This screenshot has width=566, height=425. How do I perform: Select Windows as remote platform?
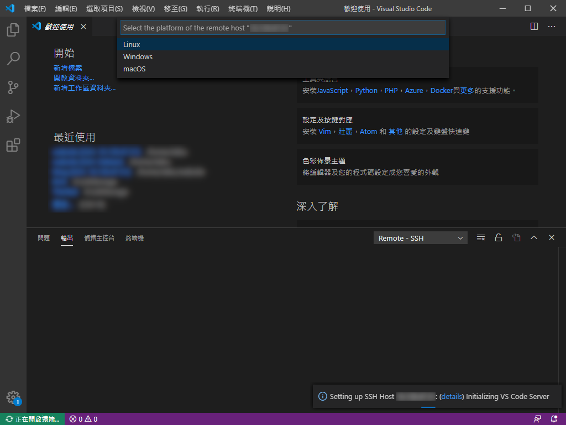pyautogui.click(x=283, y=57)
